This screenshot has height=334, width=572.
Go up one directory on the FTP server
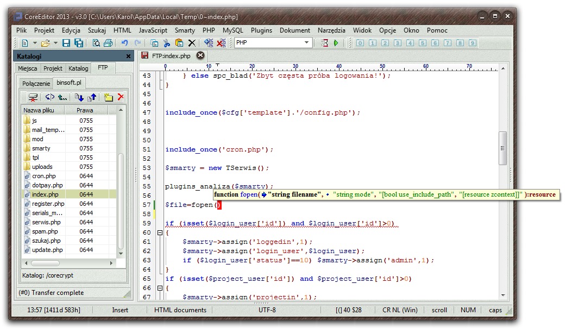pos(62,97)
